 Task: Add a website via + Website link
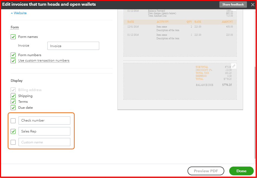click(19, 13)
